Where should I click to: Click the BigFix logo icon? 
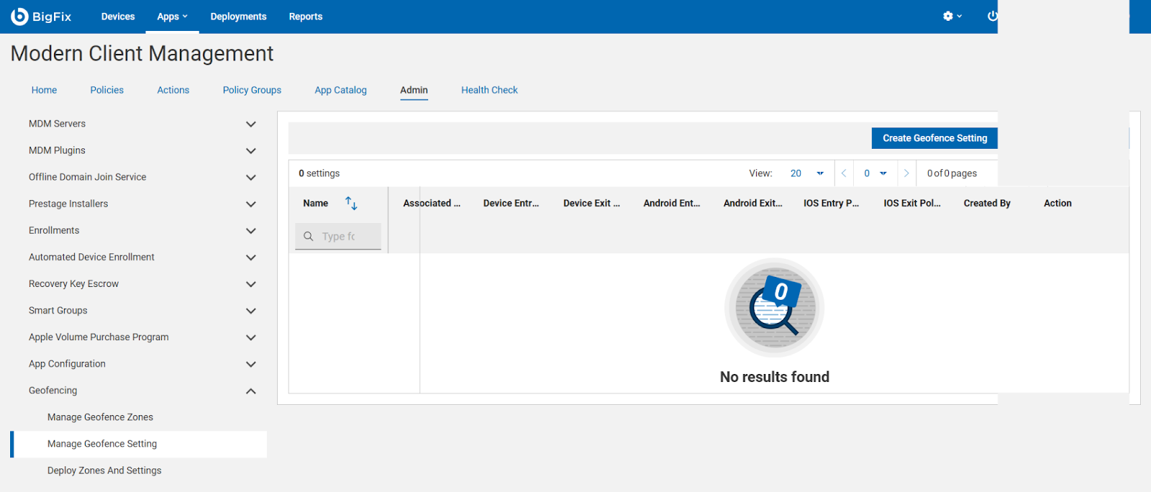click(x=19, y=16)
